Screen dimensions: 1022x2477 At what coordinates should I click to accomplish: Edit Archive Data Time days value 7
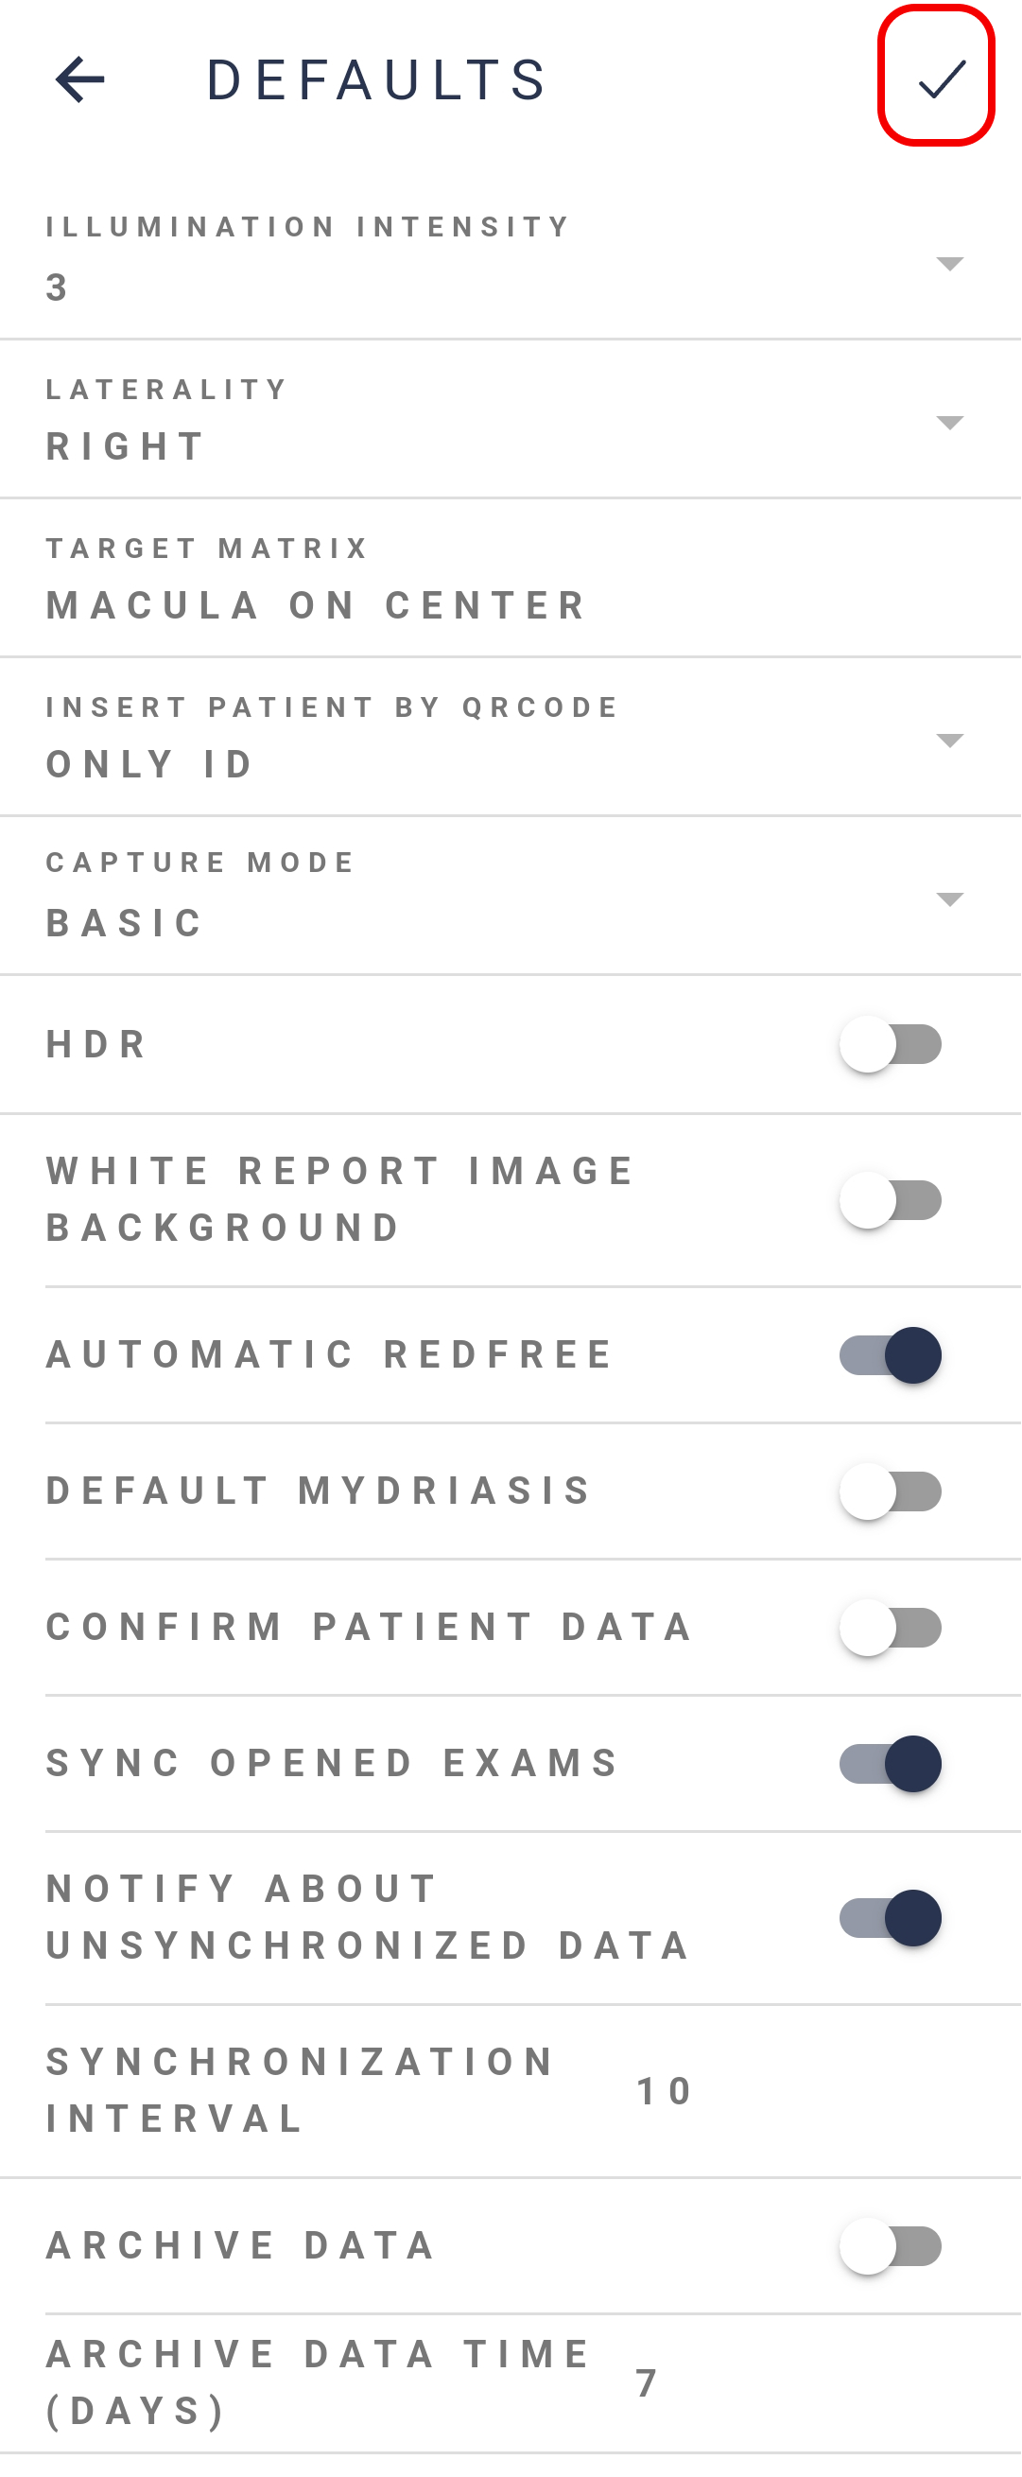click(x=646, y=2382)
